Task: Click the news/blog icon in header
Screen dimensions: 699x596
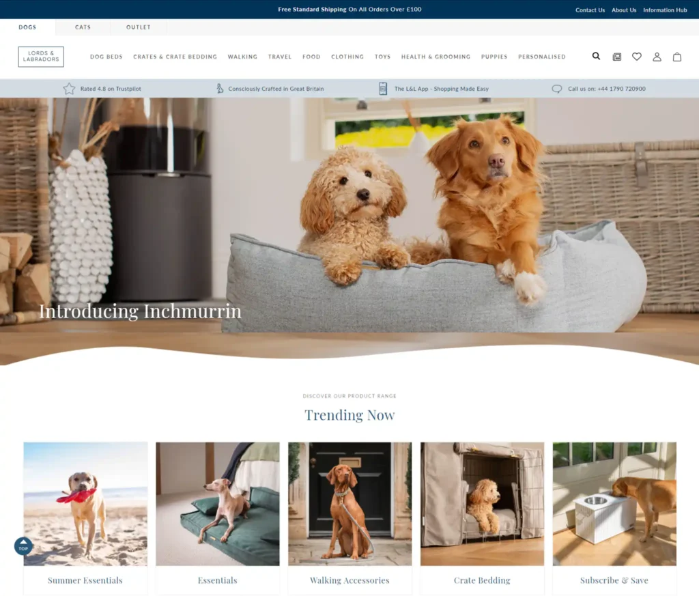Action: (617, 57)
